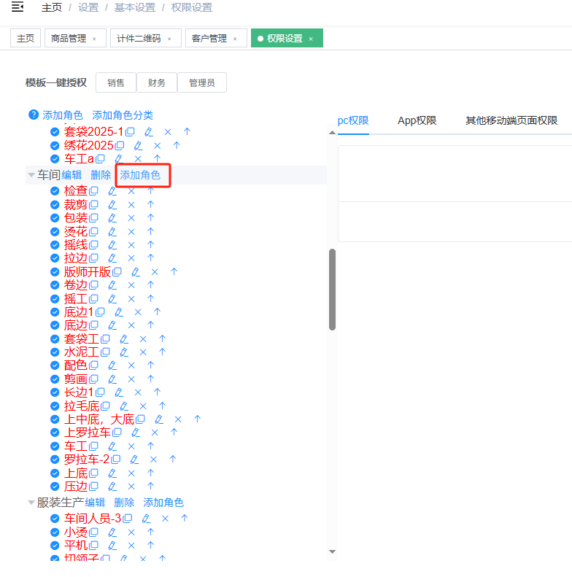Click the move-up arrow for 烫花
This screenshot has height=577, width=572.
click(150, 231)
